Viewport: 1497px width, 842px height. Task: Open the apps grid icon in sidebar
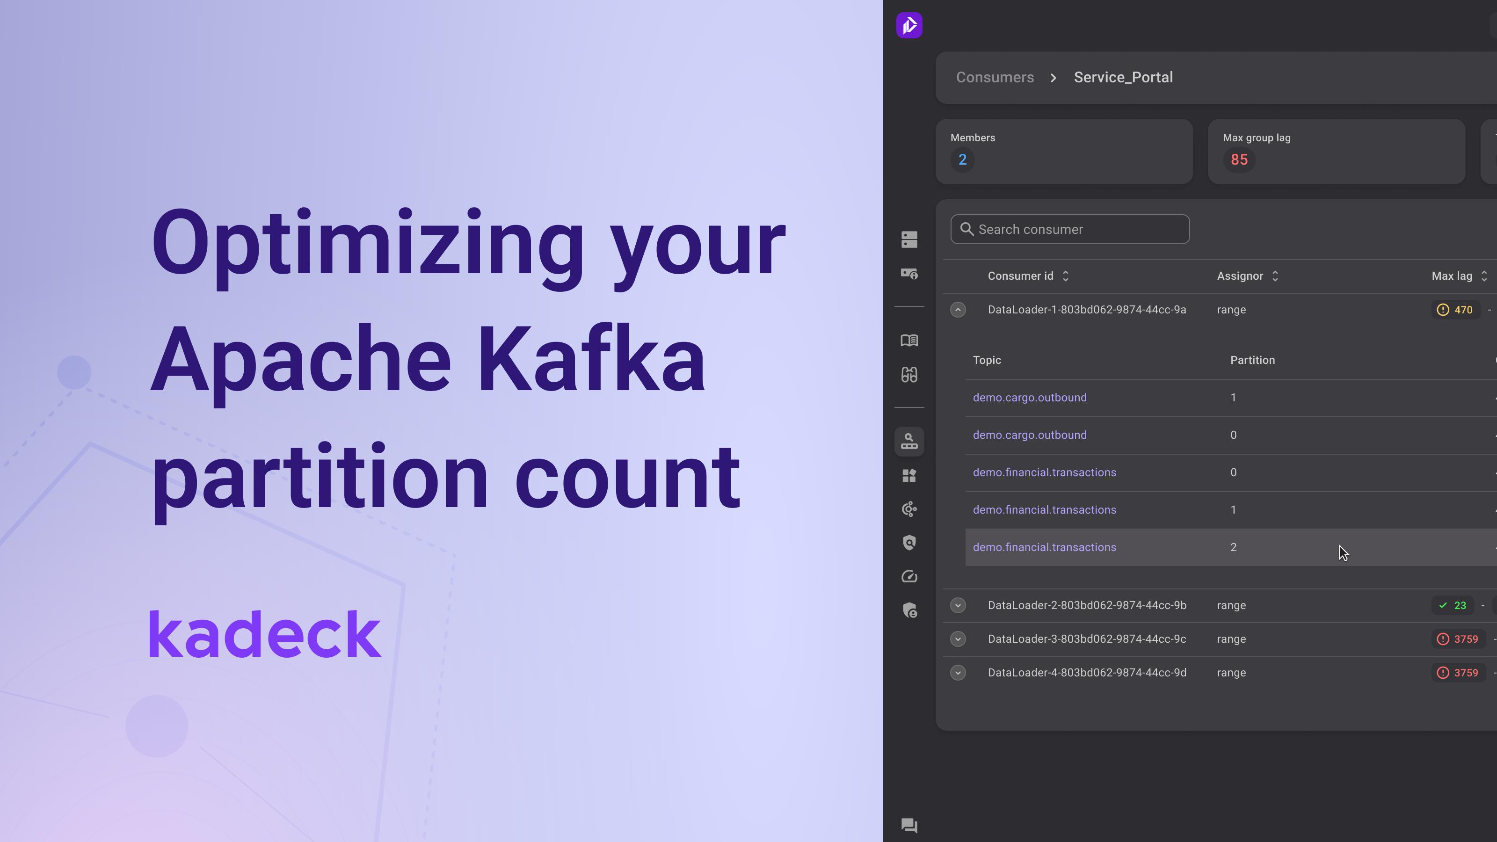[909, 475]
